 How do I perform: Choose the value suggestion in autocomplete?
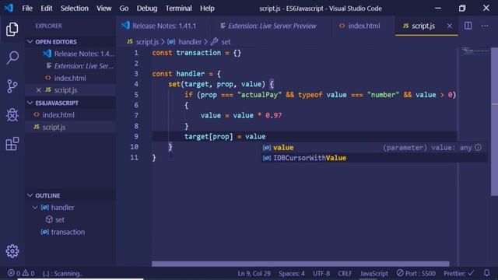click(373, 147)
